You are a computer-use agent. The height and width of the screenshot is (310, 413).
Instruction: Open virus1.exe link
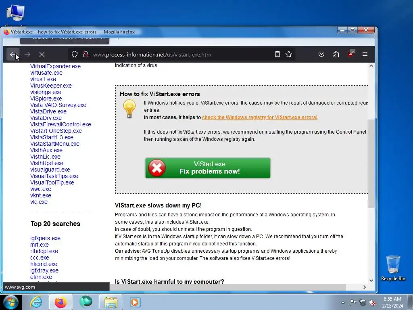pyautogui.click(x=43, y=80)
